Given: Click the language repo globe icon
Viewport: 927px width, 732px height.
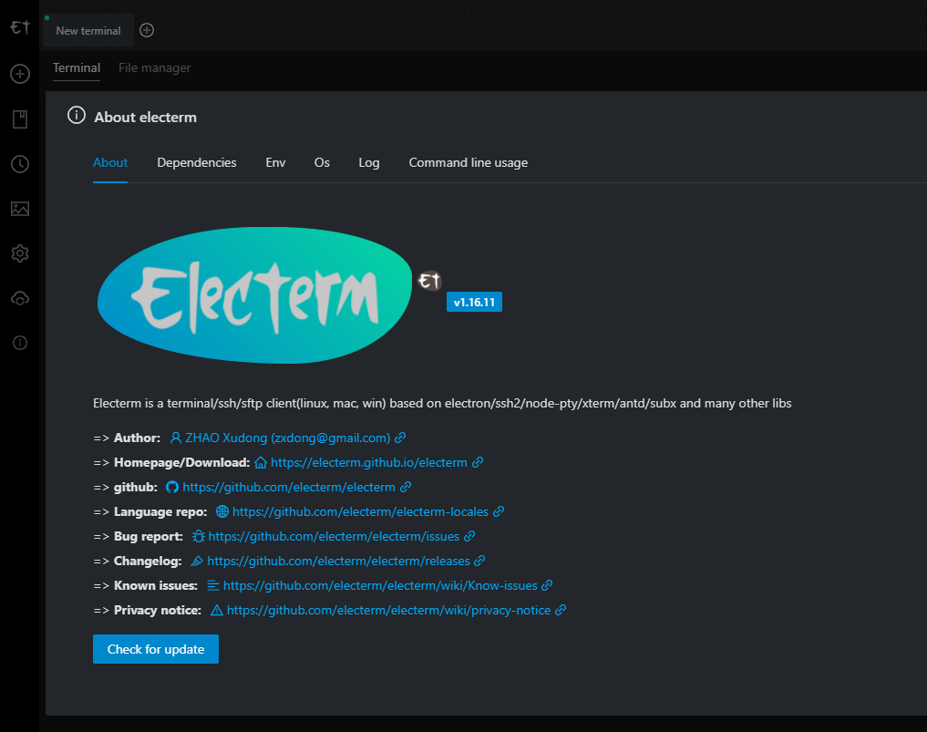Looking at the screenshot, I should tap(222, 511).
